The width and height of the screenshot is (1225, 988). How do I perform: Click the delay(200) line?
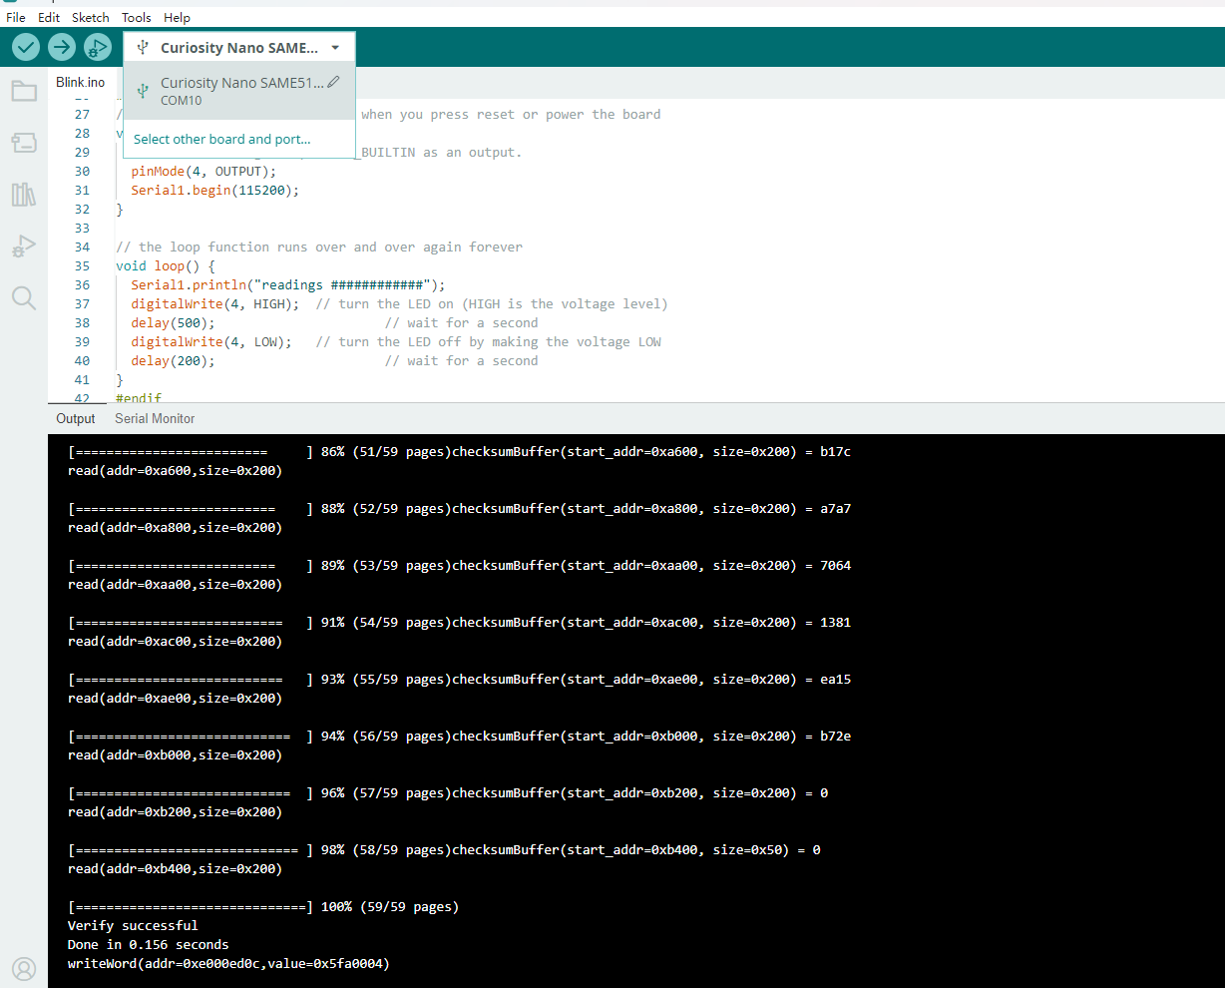(x=334, y=360)
